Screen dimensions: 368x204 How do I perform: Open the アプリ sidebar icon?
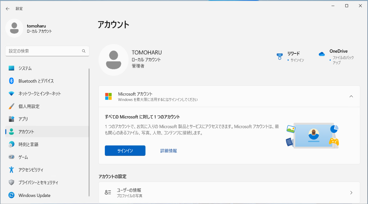tap(11, 119)
